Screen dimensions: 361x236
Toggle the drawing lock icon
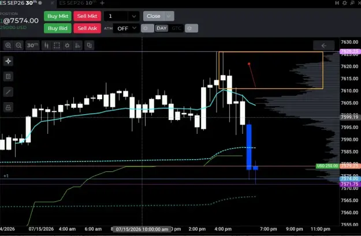click(x=8, y=107)
